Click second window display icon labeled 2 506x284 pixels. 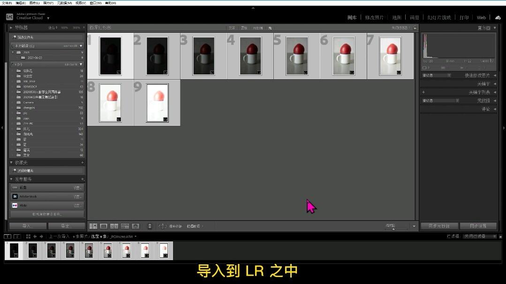(17, 236)
